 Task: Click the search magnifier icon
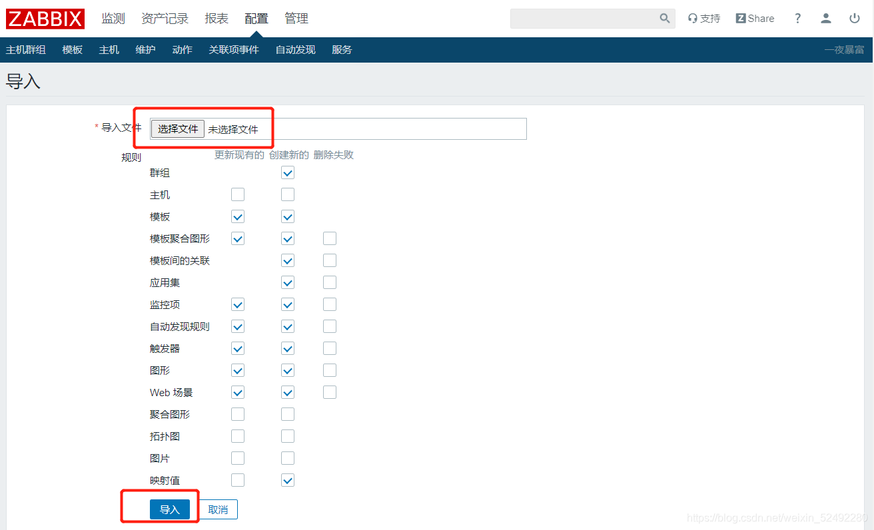point(665,19)
